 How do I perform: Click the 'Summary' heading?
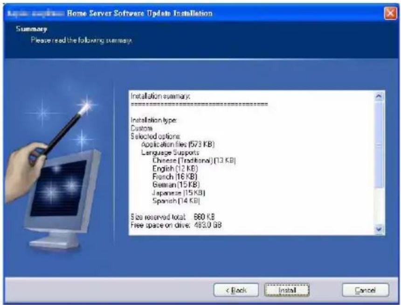pyautogui.click(x=31, y=29)
